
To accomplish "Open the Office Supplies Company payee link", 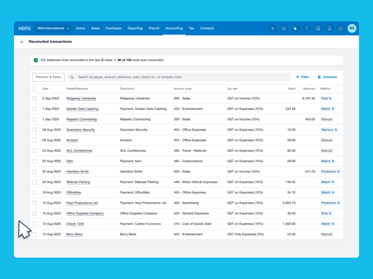I will [85, 213].
